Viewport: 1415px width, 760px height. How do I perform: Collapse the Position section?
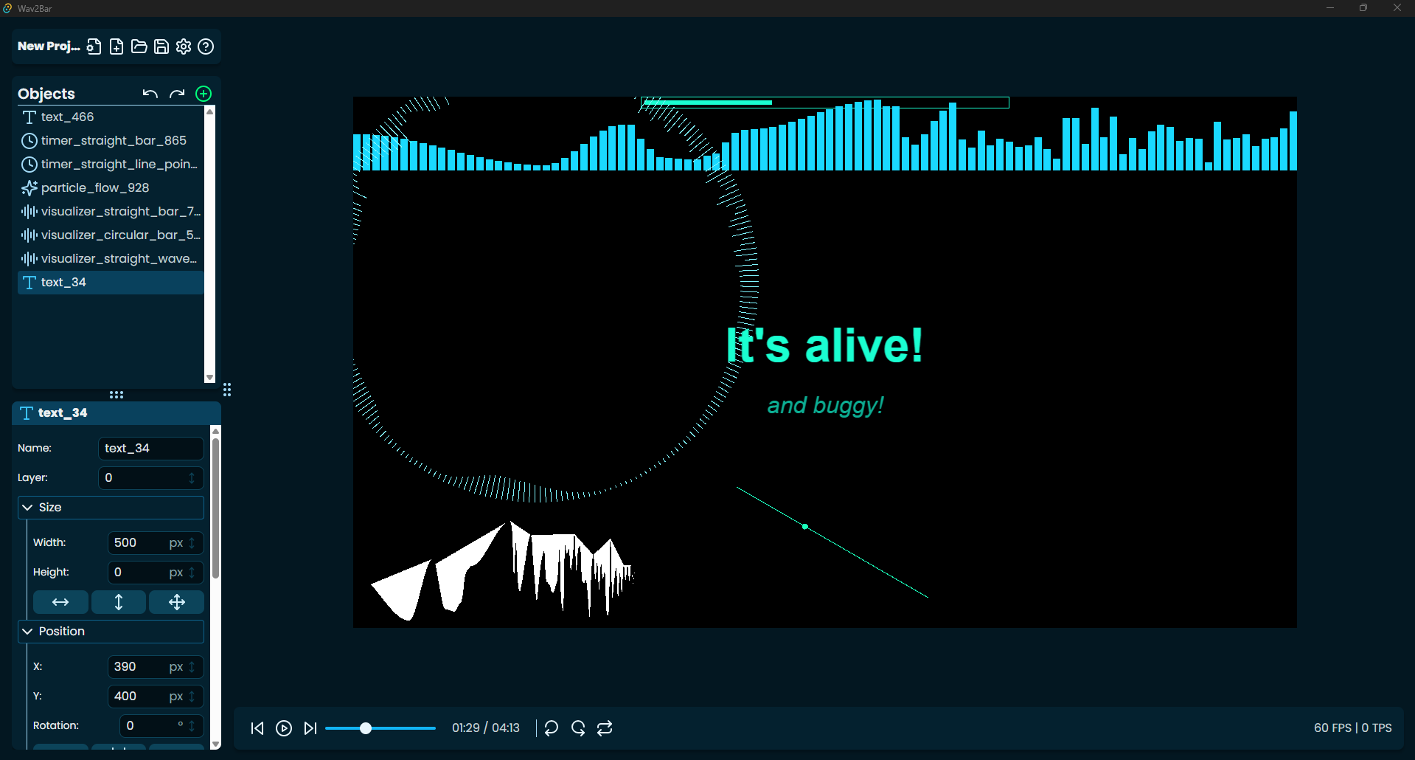28,632
